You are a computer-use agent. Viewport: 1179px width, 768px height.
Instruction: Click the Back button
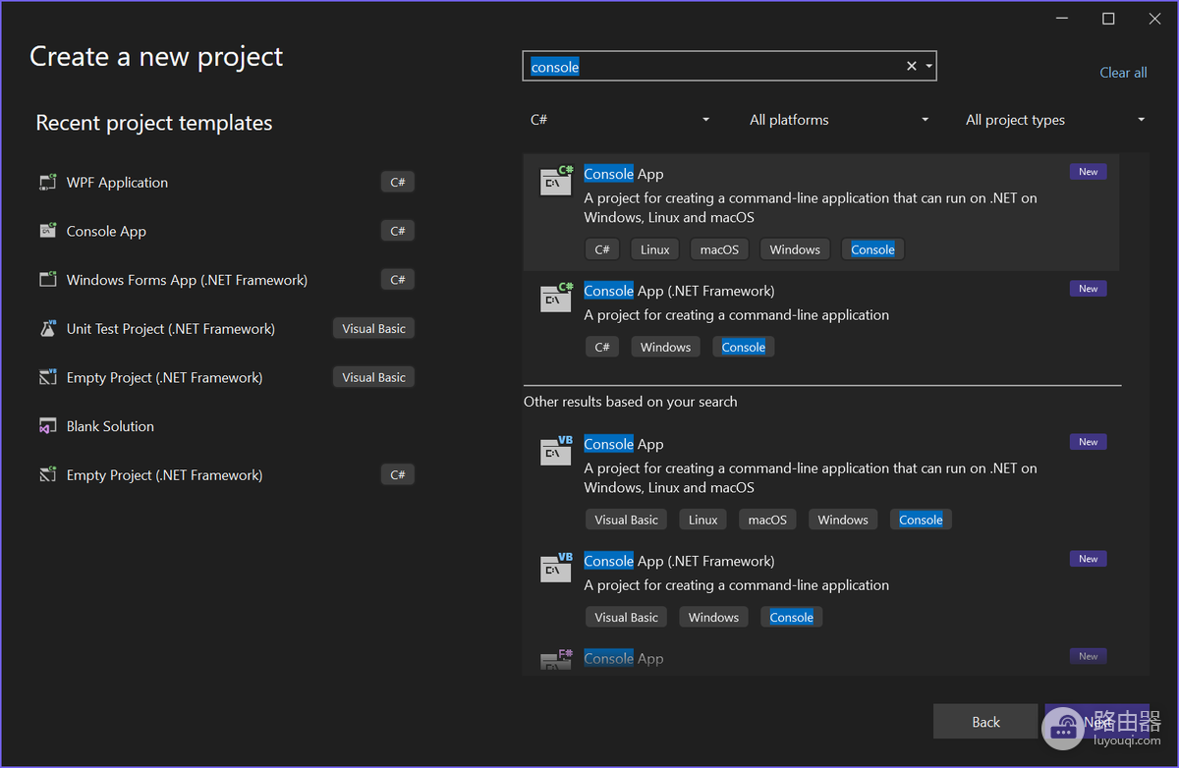click(x=985, y=722)
